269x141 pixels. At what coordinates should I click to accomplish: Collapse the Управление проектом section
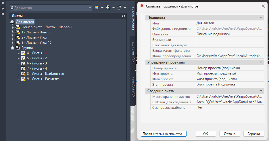click(261, 62)
